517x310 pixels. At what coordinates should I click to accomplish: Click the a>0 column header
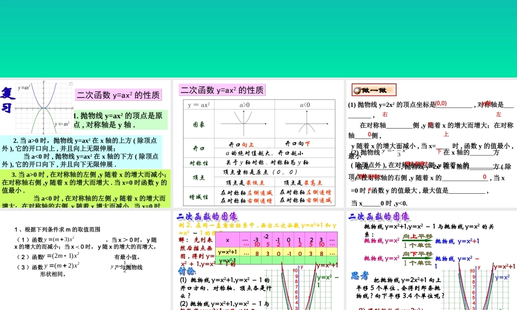[x=245, y=105]
